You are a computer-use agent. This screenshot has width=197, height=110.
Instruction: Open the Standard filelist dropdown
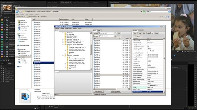coord(107,36)
